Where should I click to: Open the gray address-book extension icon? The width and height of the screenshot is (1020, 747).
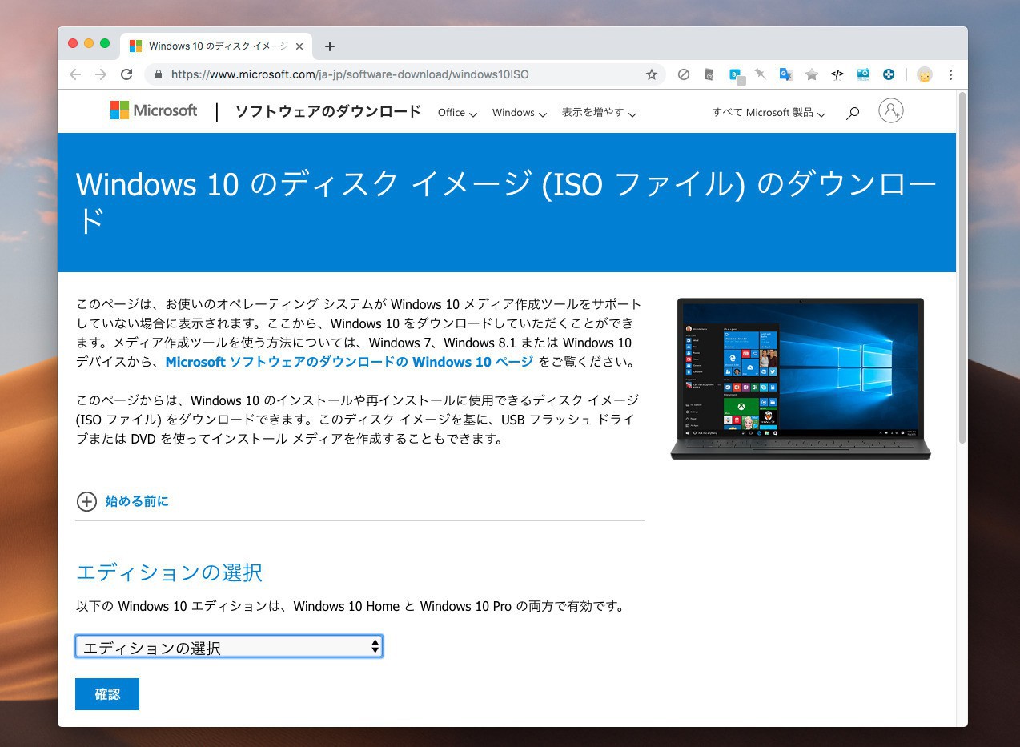(x=709, y=74)
